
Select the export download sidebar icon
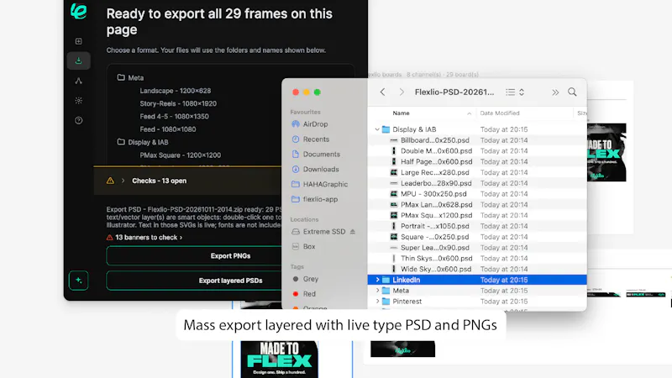tap(78, 60)
